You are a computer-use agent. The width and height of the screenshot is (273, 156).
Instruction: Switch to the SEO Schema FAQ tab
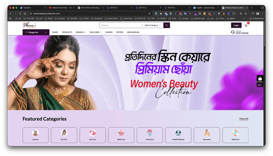click(90, 8)
